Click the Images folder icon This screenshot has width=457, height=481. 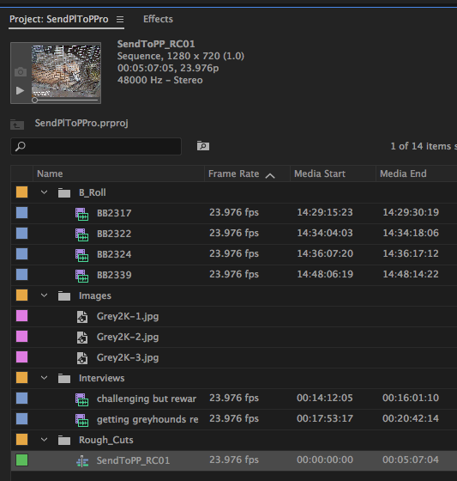(x=64, y=295)
